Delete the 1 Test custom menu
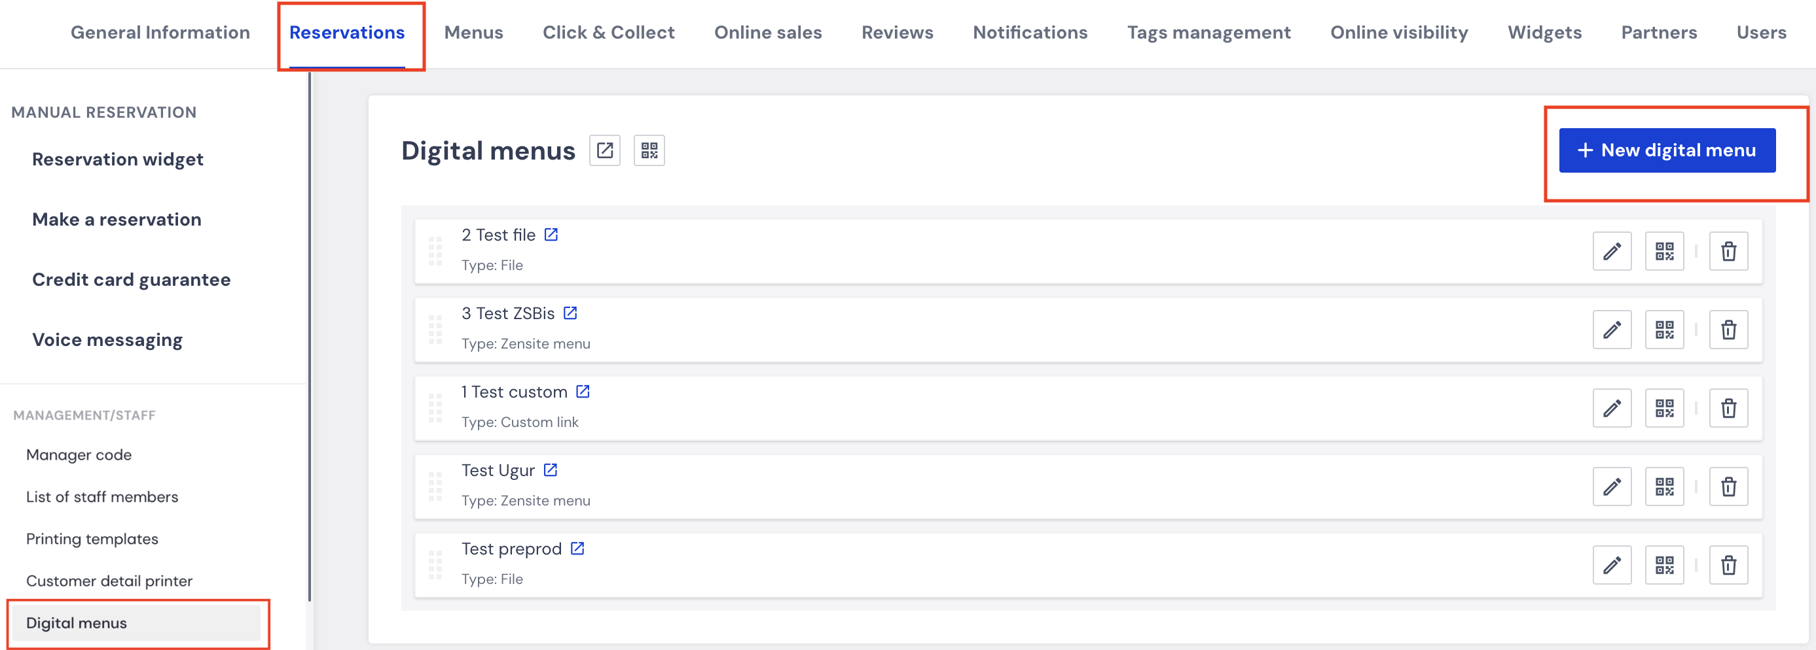 point(1728,409)
